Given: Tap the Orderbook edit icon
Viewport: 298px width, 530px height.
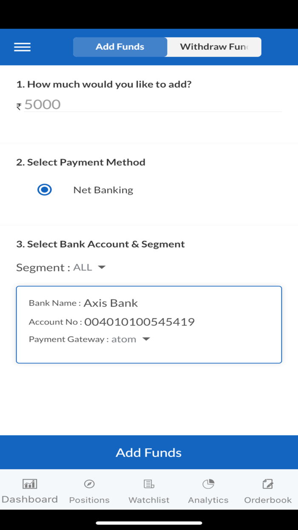Looking at the screenshot, I should [268, 484].
